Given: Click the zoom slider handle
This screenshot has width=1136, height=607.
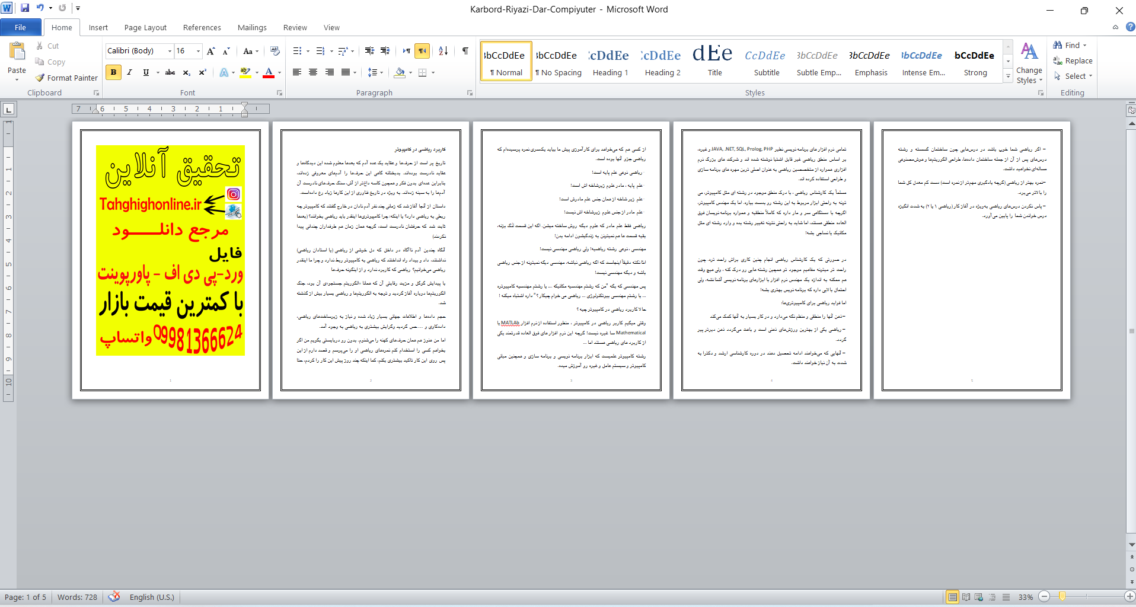Looking at the screenshot, I should [x=1062, y=596].
